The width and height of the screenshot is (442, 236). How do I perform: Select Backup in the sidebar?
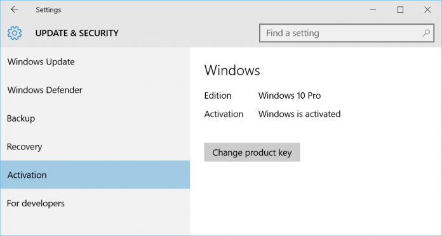[95, 118]
